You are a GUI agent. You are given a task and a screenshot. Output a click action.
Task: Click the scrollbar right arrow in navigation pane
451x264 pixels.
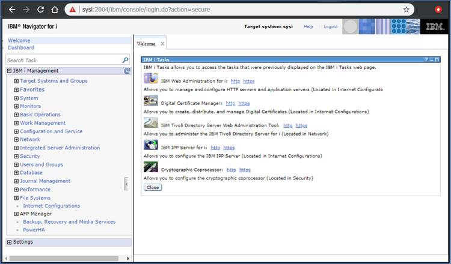click(128, 258)
